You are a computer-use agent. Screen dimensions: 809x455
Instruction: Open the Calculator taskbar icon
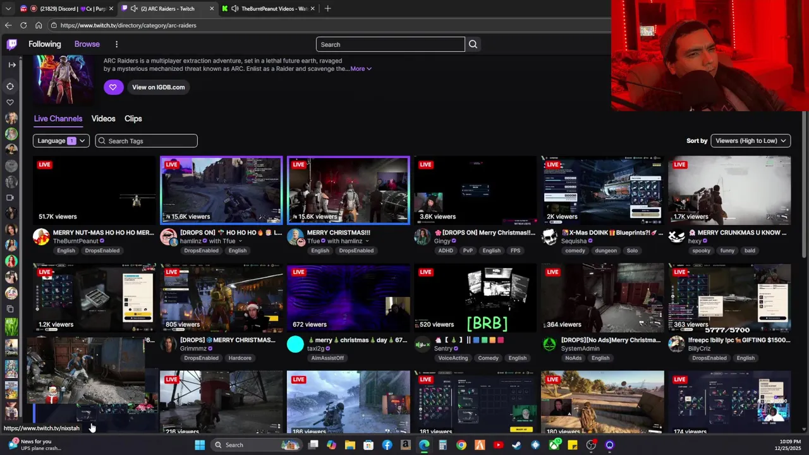click(442, 445)
